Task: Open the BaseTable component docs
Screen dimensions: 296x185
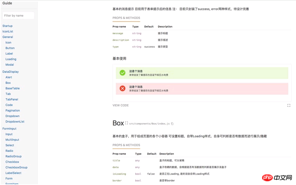Action: coord(12,88)
